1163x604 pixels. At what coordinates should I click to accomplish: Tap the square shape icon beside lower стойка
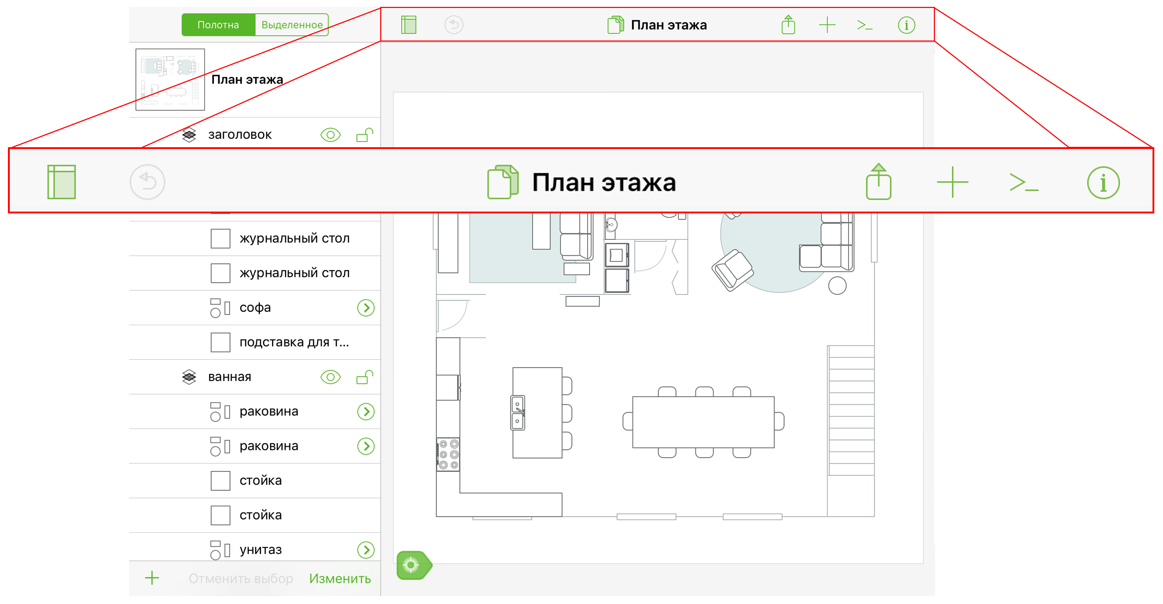tap(220, 515)
